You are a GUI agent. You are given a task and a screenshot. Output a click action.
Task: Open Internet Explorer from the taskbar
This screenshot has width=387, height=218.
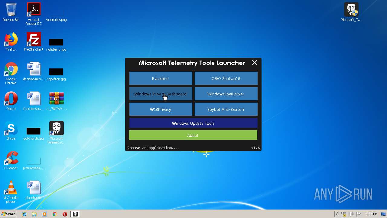(x=24, y=214)
